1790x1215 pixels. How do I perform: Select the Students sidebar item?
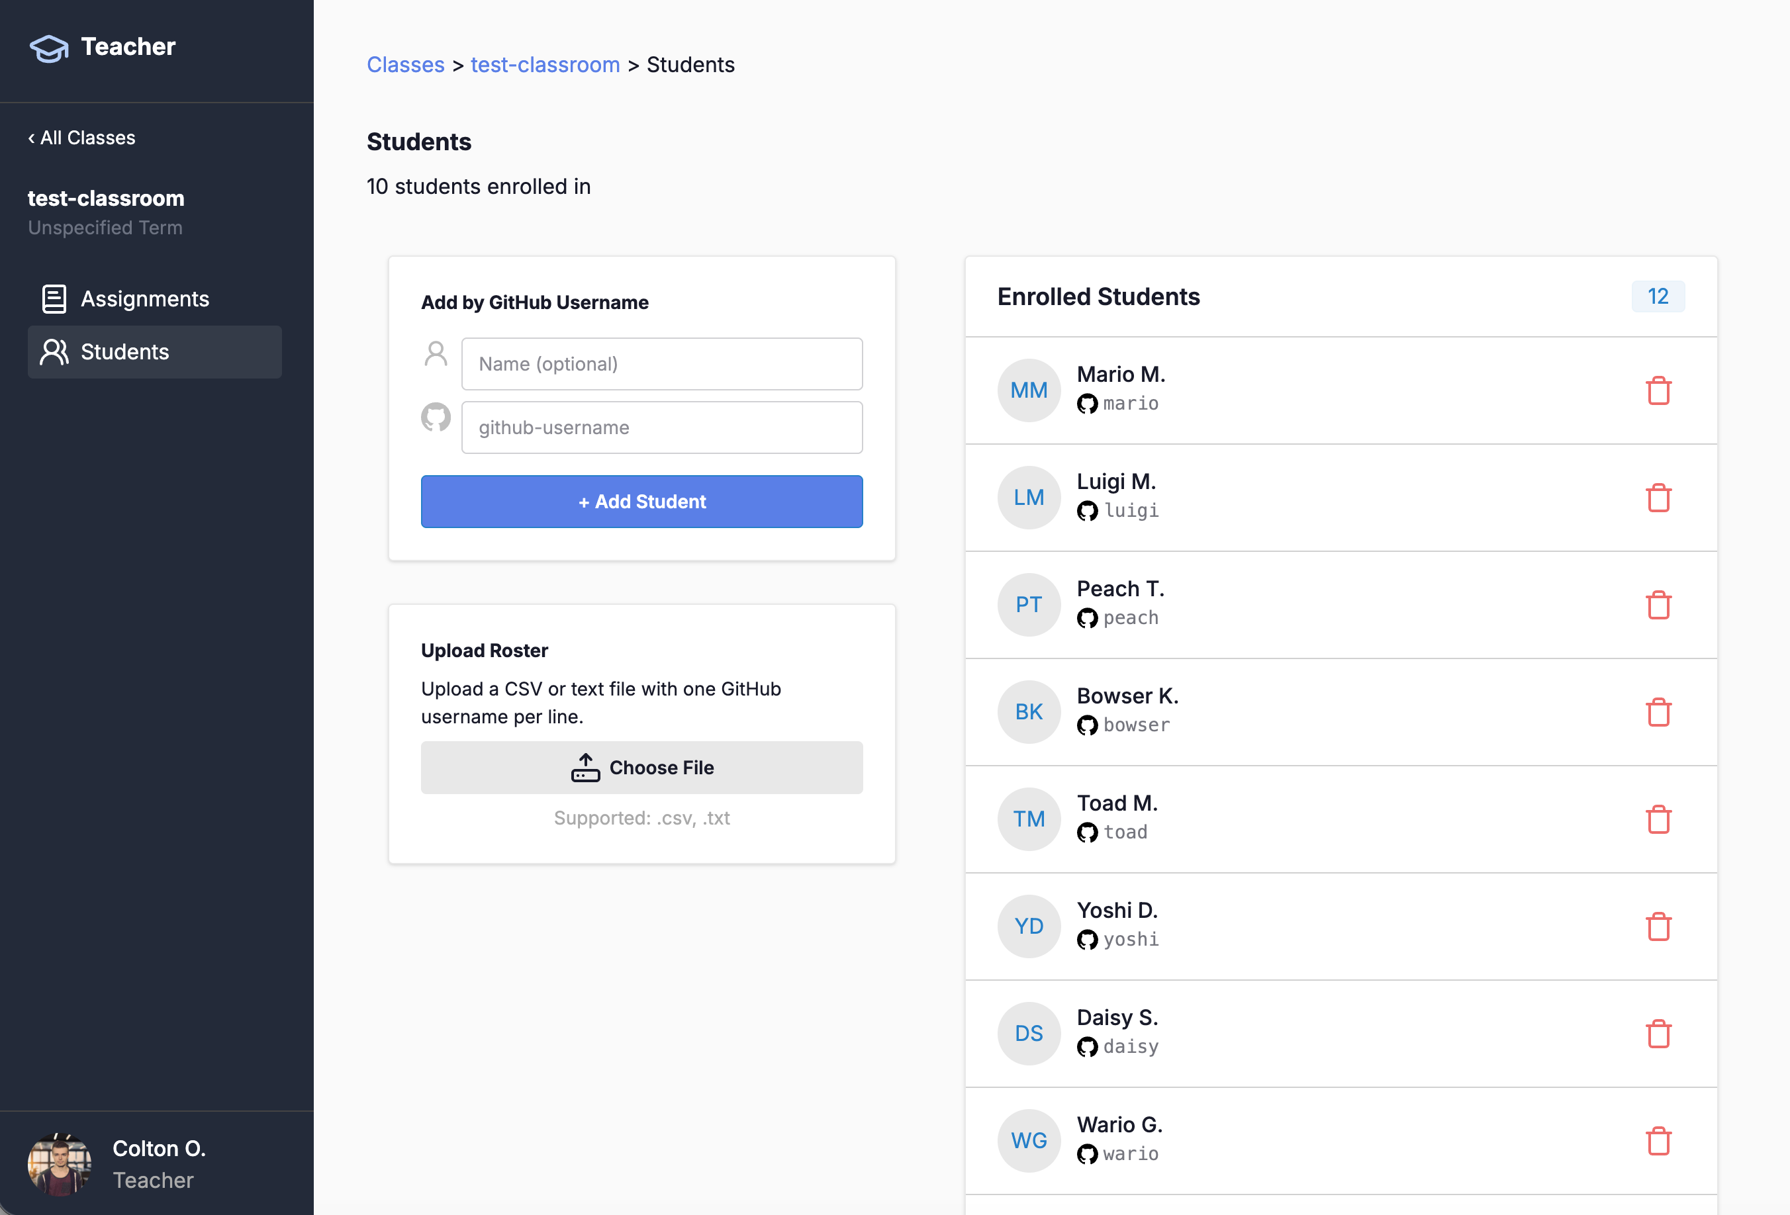155,352
